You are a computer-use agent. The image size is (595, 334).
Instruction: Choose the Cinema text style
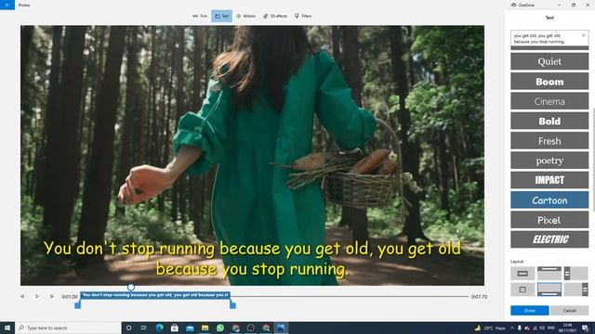[x=549, y=101]
